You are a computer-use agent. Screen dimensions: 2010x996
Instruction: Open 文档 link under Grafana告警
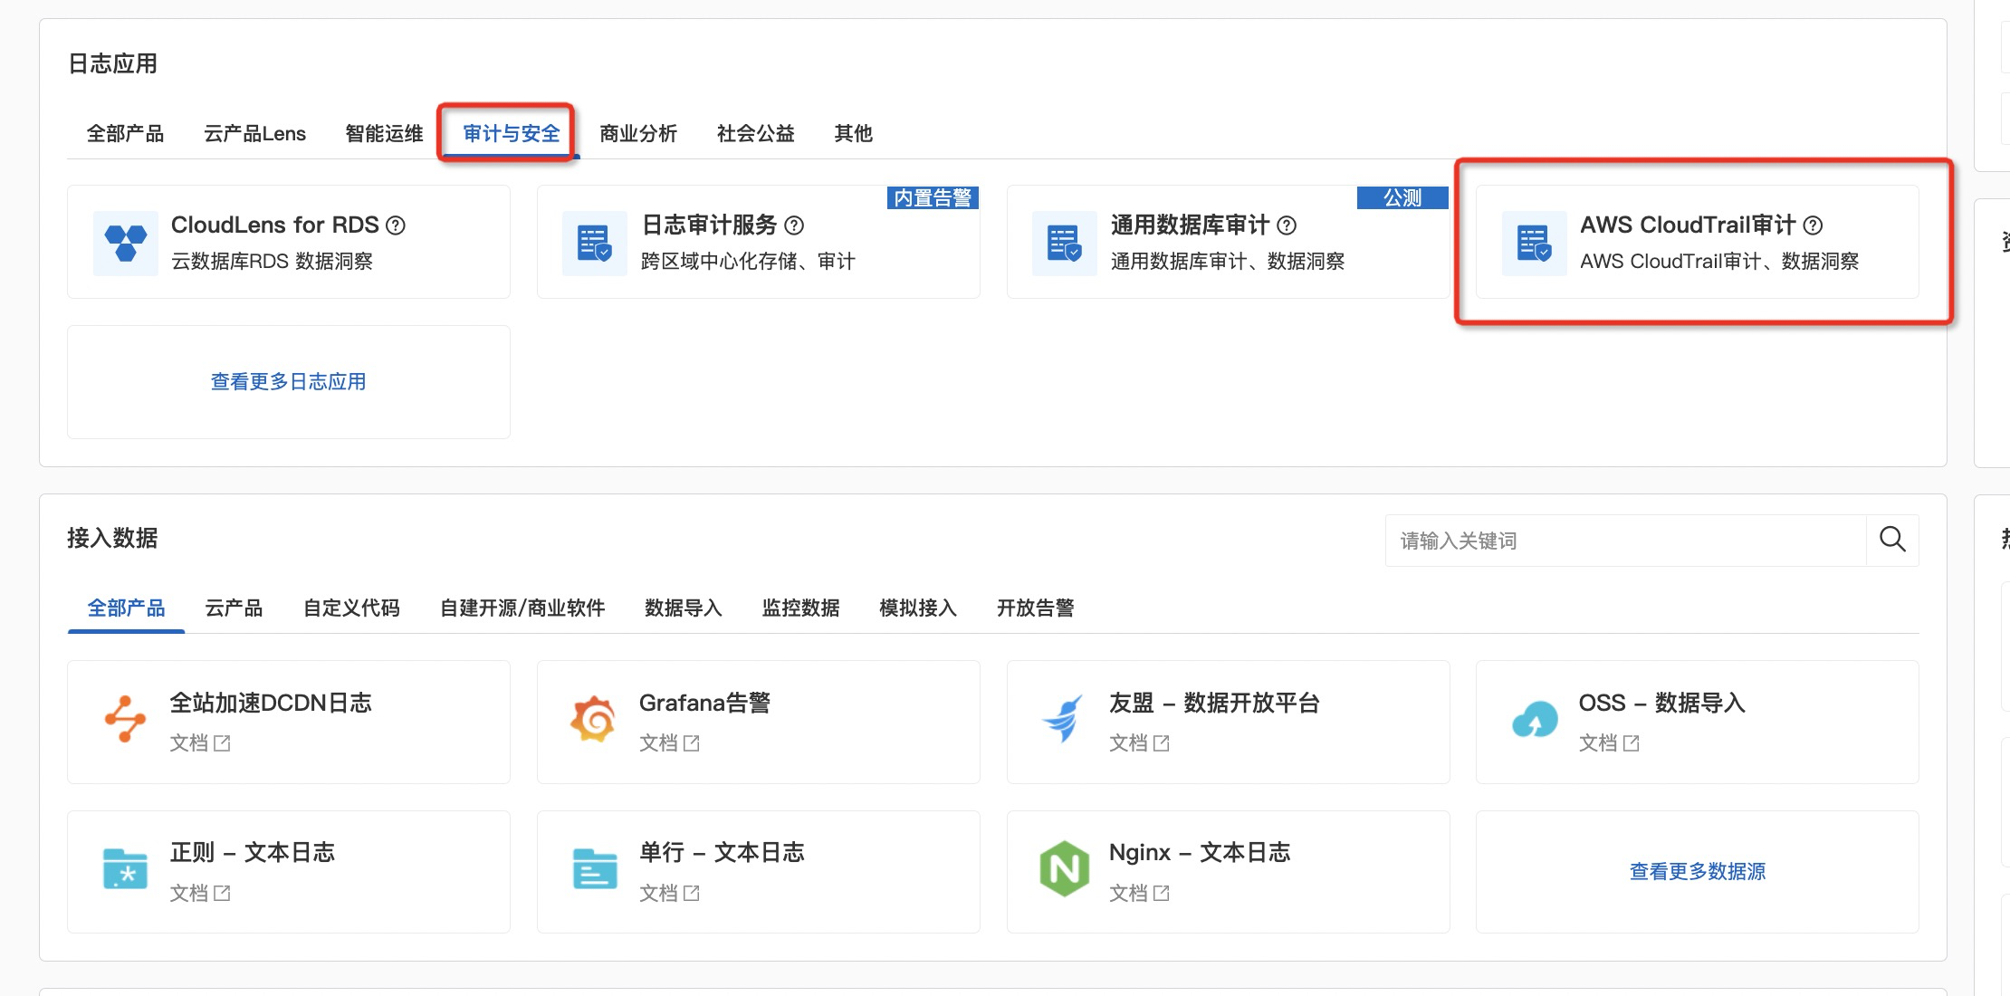[x=659, y=743]
